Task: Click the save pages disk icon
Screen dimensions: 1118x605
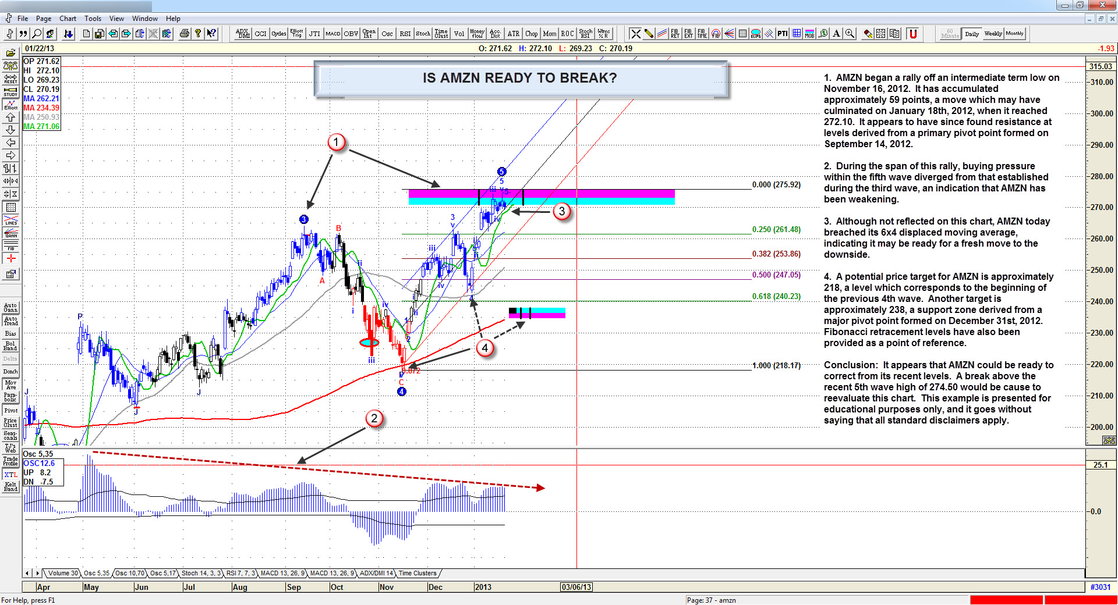Action: click(x=100, y=34)
